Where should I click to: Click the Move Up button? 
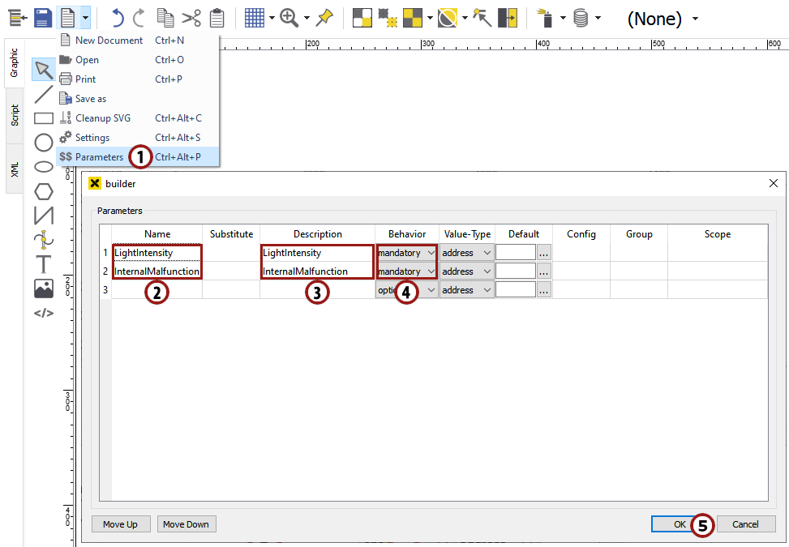[120, 524]
